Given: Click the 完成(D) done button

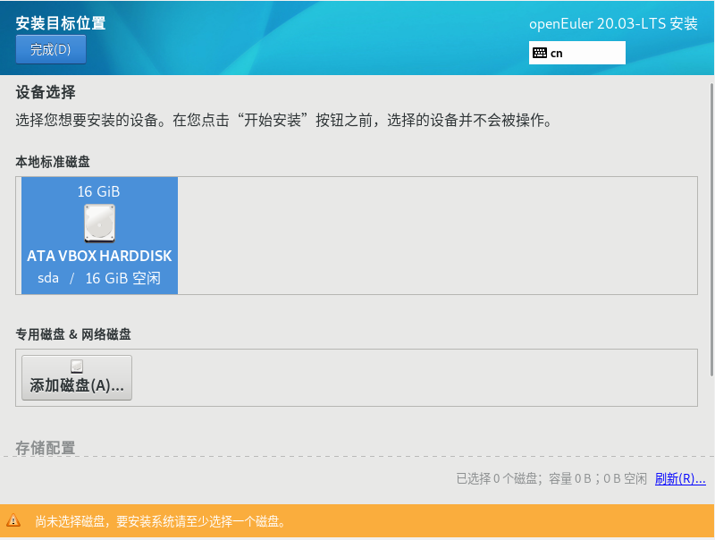Looking at the screenshot, I should coord(51,49).
